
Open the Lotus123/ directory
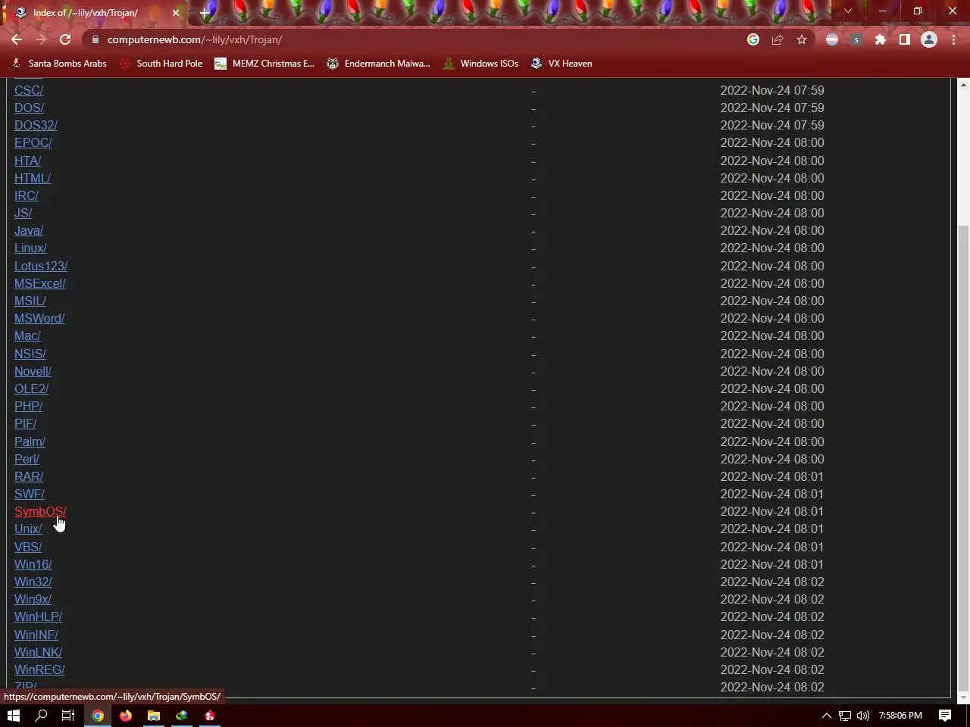[41, 266]
